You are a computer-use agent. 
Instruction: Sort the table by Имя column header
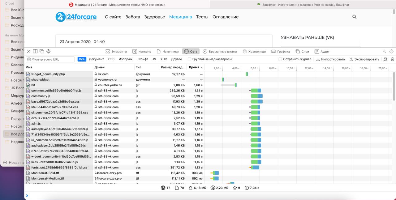click(x=59, y=67)
